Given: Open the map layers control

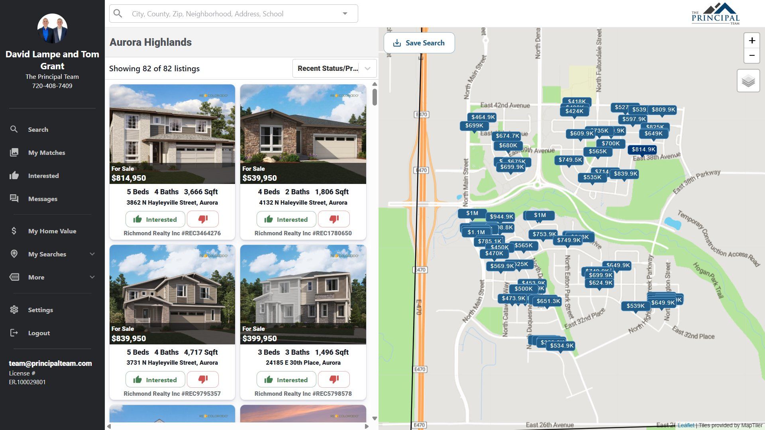Looking at the screenshot, I should click(x=748, y=81).
